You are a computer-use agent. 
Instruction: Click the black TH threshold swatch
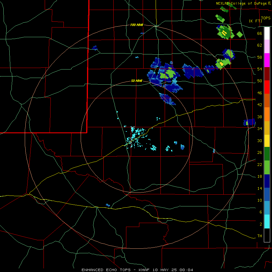(x=267, y=235)
